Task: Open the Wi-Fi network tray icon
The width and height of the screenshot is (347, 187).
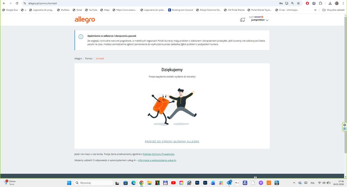Action: [319, 183]
